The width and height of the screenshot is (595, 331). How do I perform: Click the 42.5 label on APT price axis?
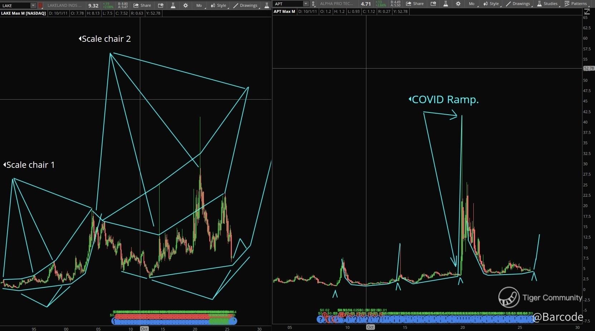587,112
